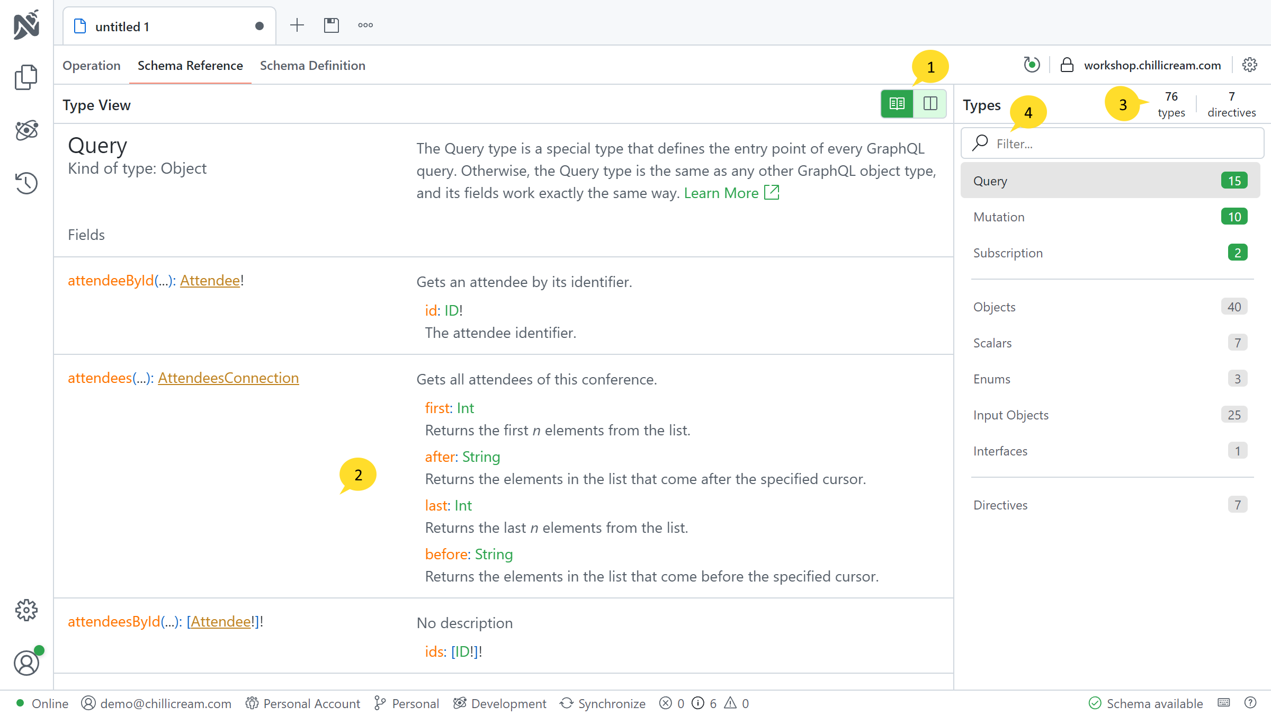The width and height of the screenshot is (1271, 715).
Task: Open the user account avatar icon
Action: click(26, 663)
